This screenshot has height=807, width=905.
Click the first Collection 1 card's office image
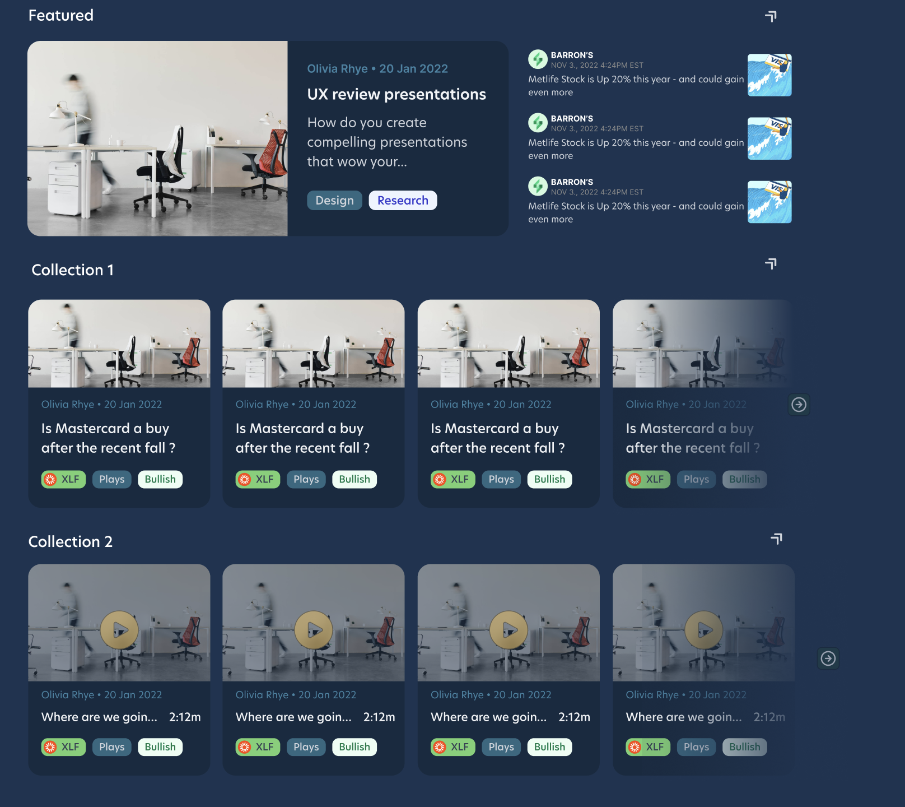coord(119,344)
